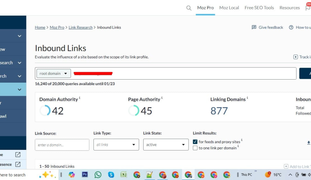Open Copilot from the taskbar
The width and height of the screenshot is (311, 180).
[71, 175]
